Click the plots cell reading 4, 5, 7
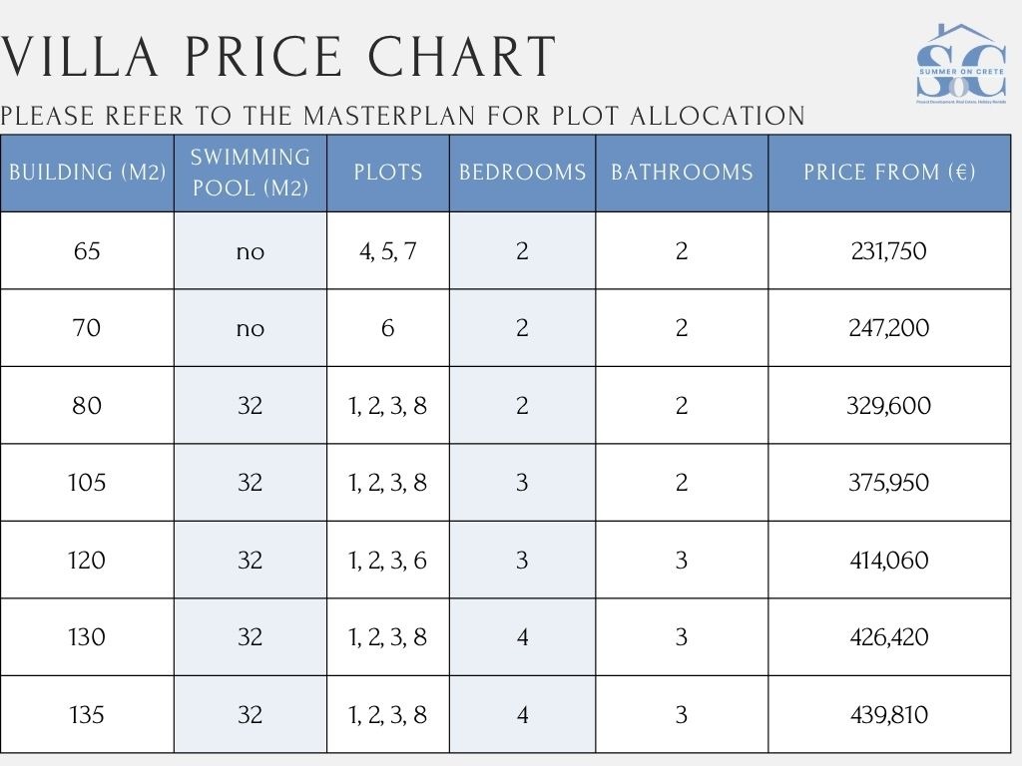 [387, 251]
